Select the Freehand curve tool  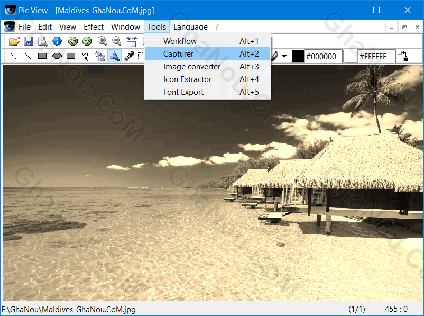(x=86, y=56)
